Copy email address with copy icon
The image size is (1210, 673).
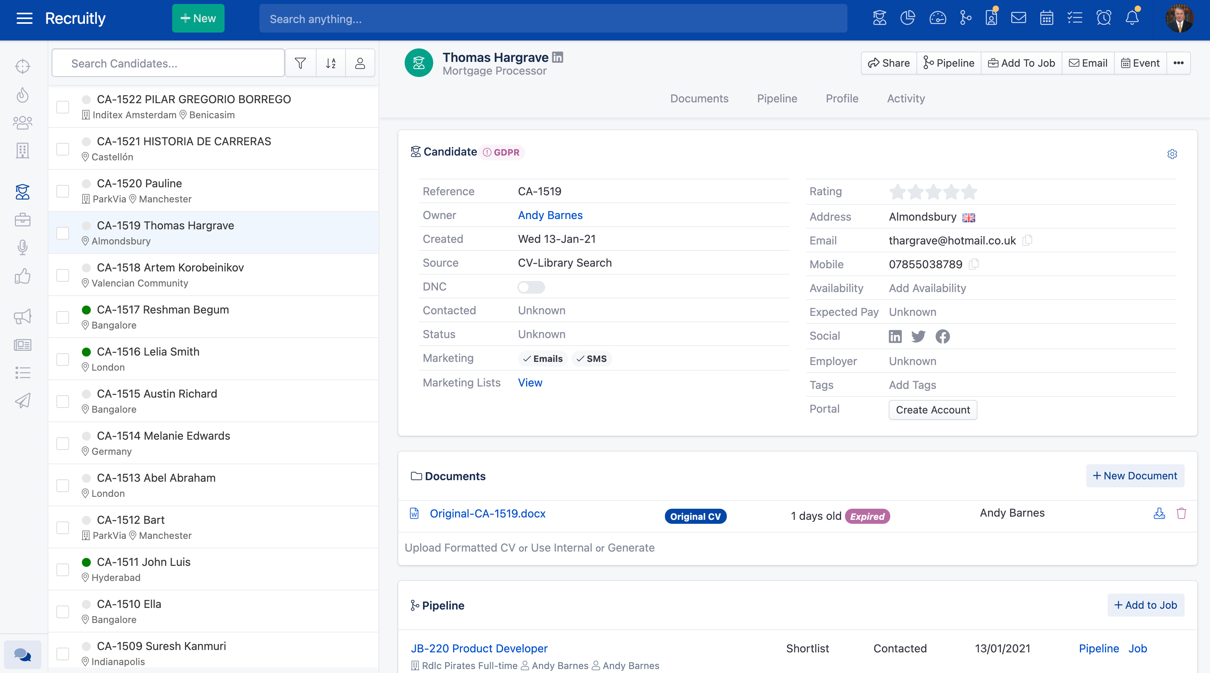[x=1027, y=240]
